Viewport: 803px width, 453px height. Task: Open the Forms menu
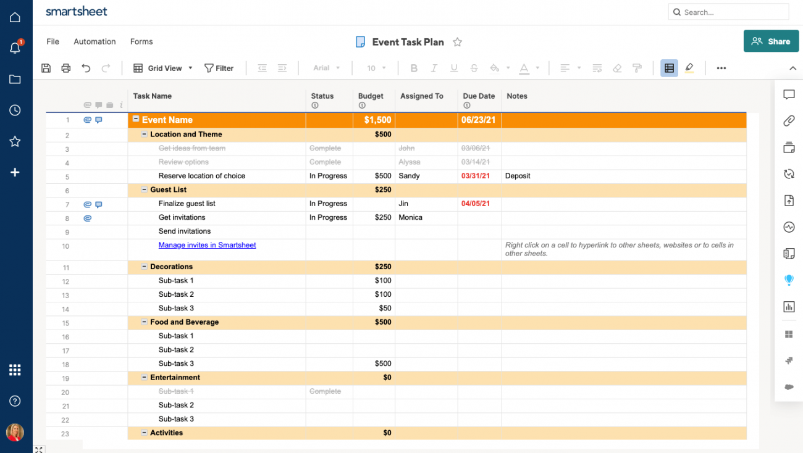click(x=141, y=41)
